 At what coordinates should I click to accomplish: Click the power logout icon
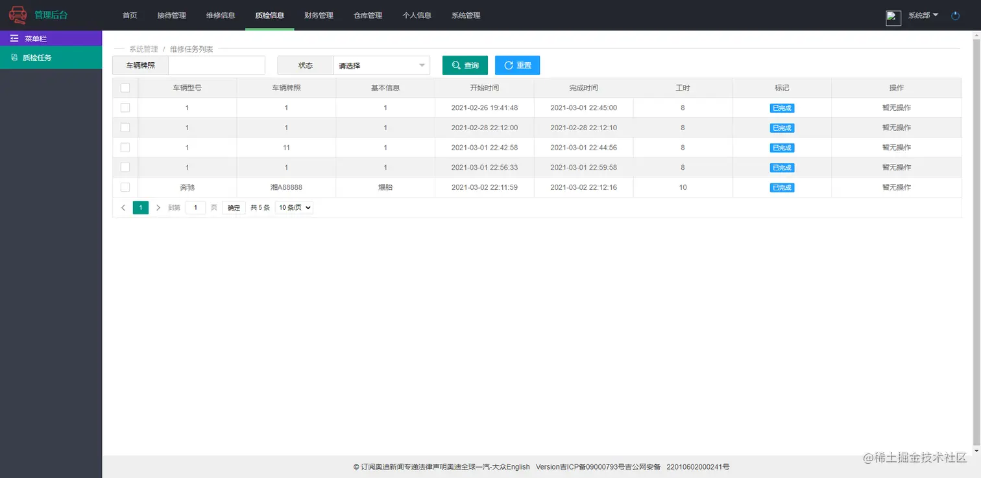pyautogui.click(x=955, y=16)
